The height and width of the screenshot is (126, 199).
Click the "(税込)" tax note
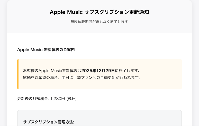71,99
